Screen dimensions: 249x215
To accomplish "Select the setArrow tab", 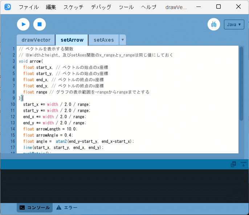I will click(x=72, y=40).
